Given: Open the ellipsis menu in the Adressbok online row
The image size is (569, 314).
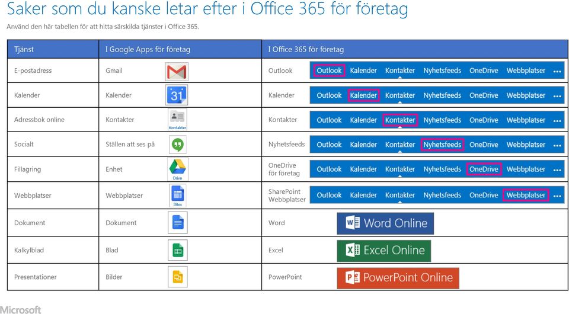Looking at the screenshot, I should point(557,121).
